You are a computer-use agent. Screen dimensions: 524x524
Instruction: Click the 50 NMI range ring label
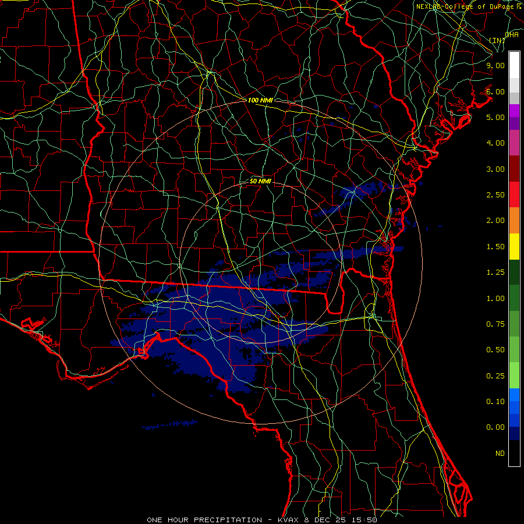(260, 181)
